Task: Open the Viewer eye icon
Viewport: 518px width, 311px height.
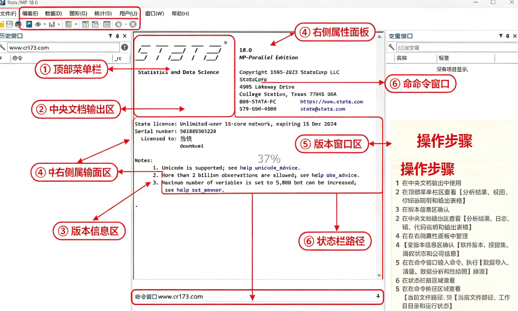Action: (x=38, y=24)
